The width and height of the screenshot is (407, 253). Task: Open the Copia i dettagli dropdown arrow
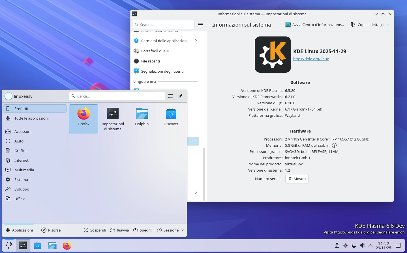pyautogui.click(x=389, y=25)
